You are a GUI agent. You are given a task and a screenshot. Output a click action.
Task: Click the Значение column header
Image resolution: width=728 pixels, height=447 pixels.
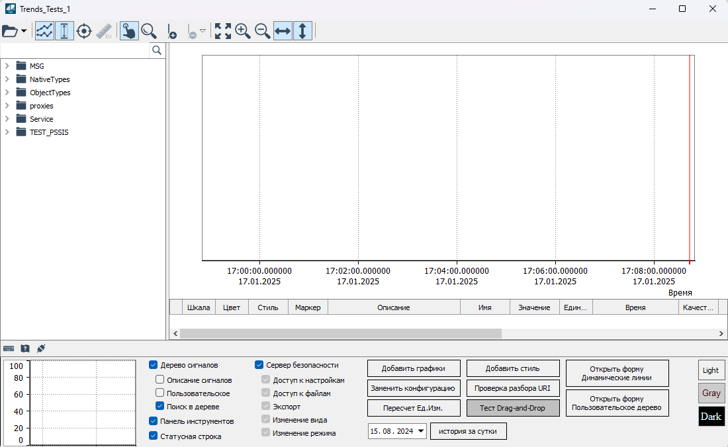pos(533,307)
